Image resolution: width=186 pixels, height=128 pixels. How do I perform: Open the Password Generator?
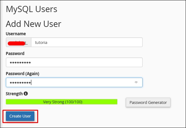148,102
